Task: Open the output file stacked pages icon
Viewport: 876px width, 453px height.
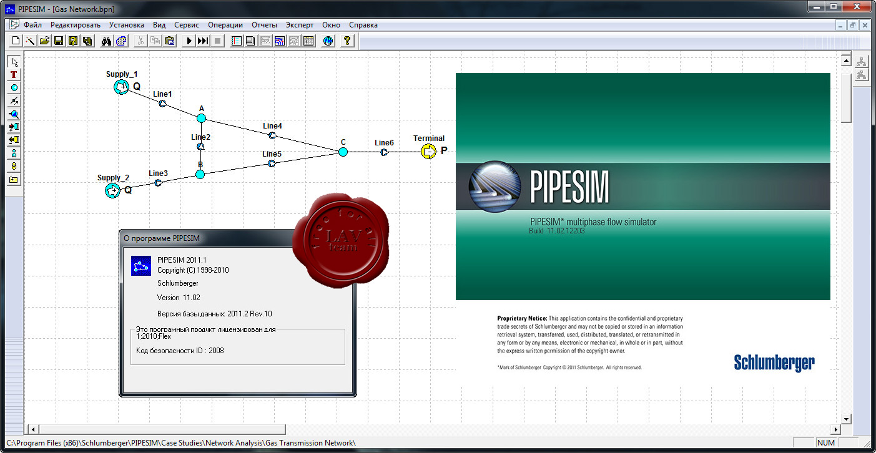Action: [250, 41]
